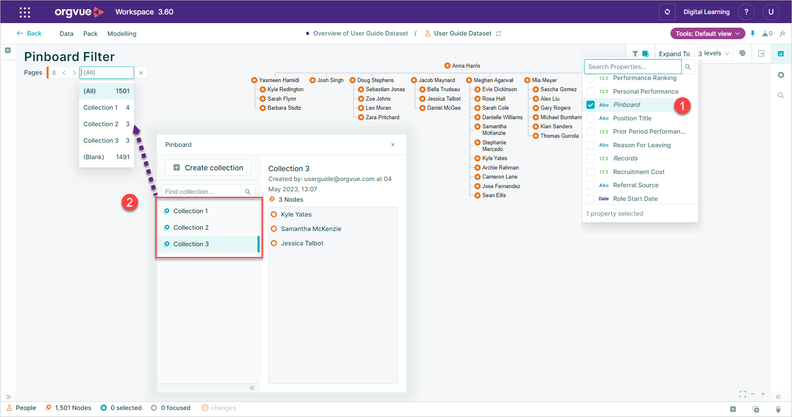Click the export icon in toolbar

coord(762,54)
